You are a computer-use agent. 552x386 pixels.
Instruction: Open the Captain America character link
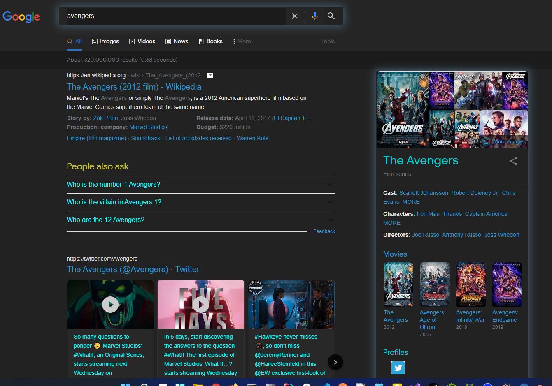486,214
